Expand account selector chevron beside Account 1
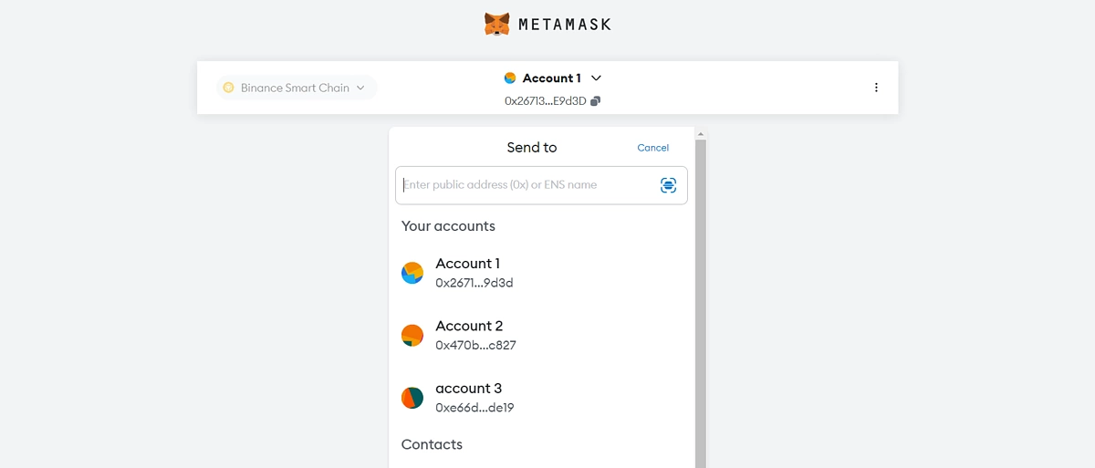The image size is (1095, 468). (596, 78)
